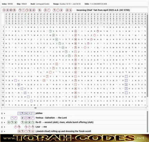Click the green-circled letter in row 6
Screen dimensions: 149x142
[x=63, y=48]
